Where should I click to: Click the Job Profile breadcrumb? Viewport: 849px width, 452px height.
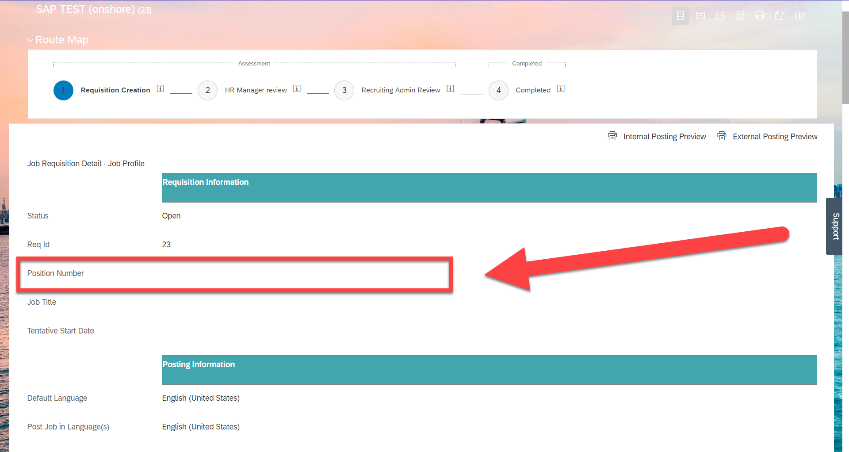click(x=126, y=164)
